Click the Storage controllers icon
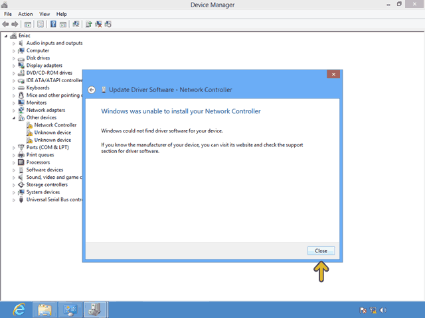The width and height of the screenshot is (425, 318). [21, 185]
